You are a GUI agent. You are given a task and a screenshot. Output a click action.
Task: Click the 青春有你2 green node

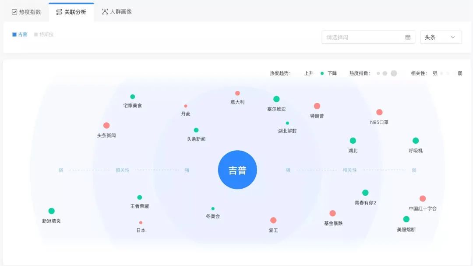click(x=365, y=193)
